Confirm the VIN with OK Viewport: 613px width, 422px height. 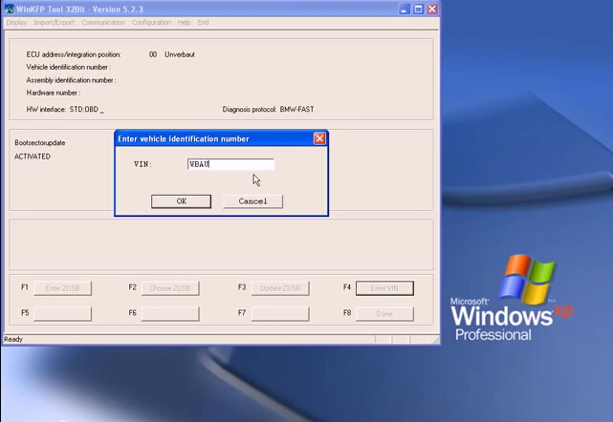(x=181, y=201)
